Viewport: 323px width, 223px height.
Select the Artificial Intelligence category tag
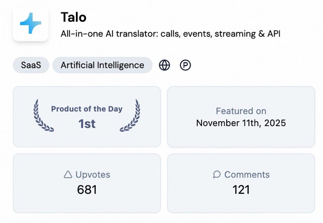(x=103, y=65)
